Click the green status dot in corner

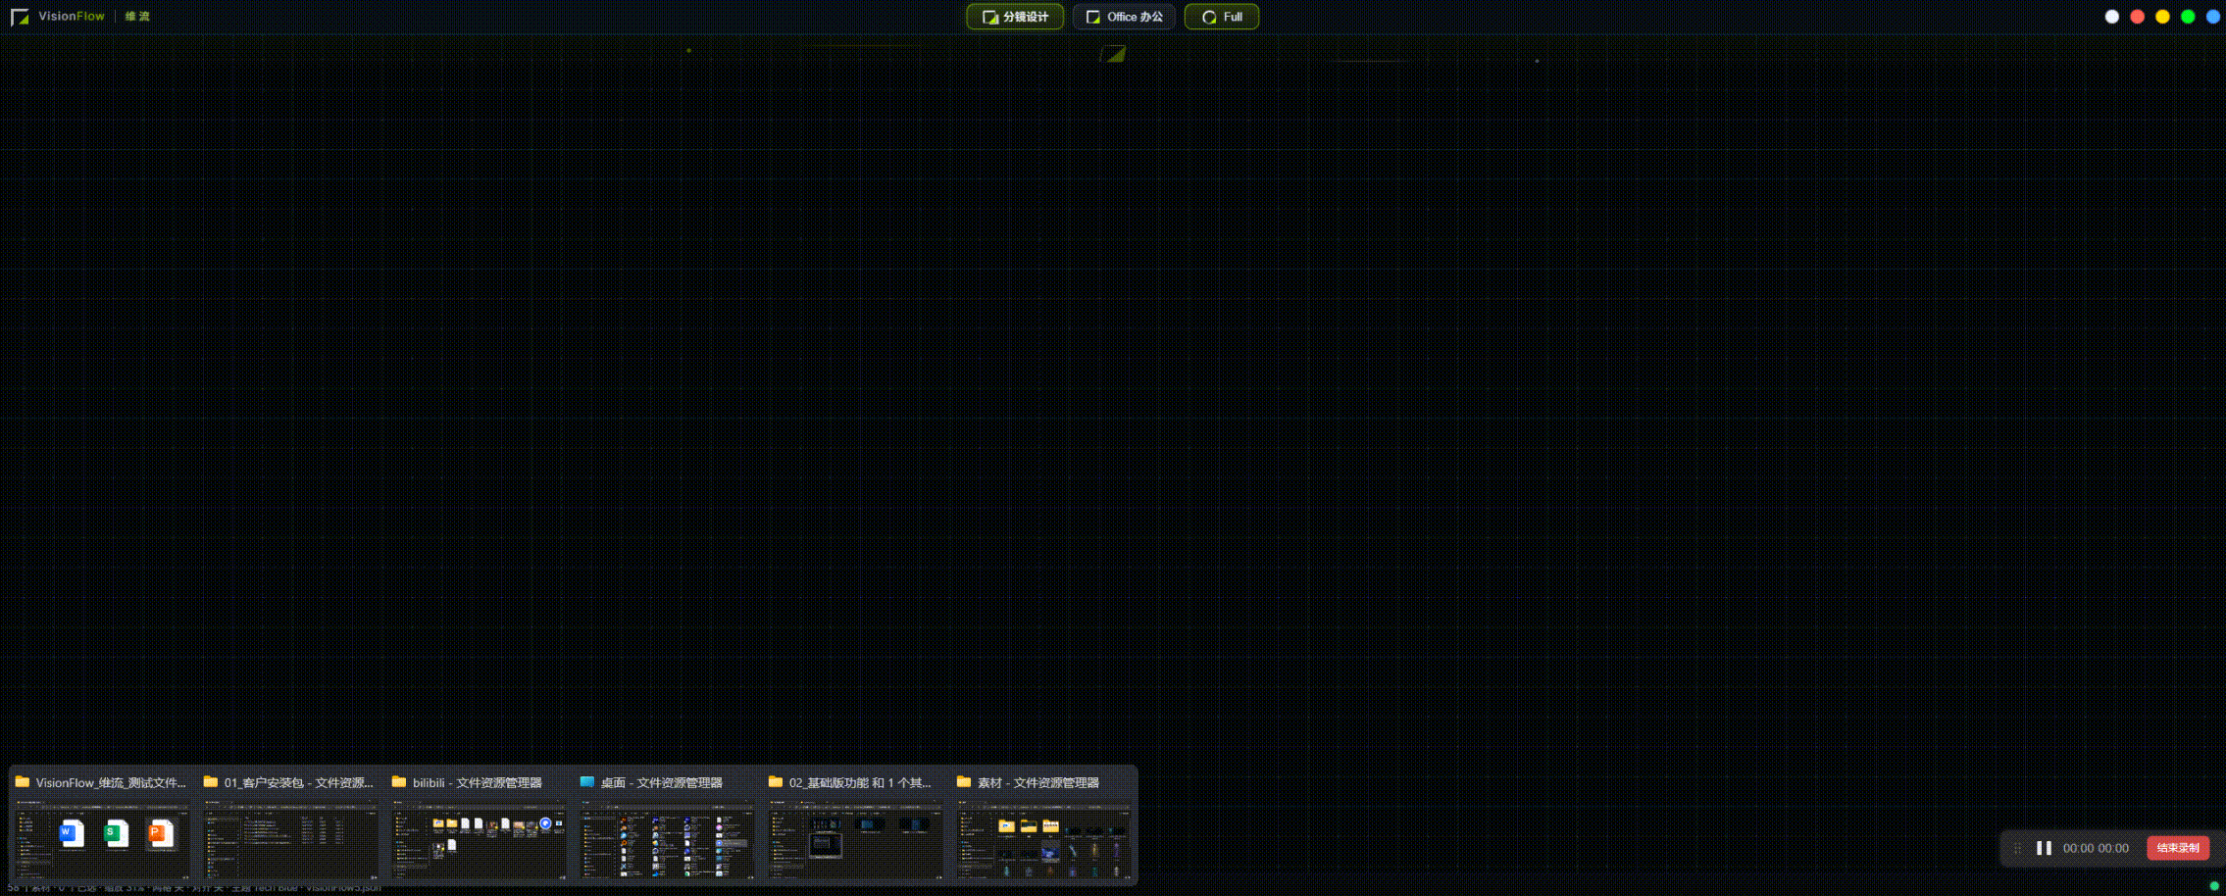pyautogui.click(x=2214, y=886)
